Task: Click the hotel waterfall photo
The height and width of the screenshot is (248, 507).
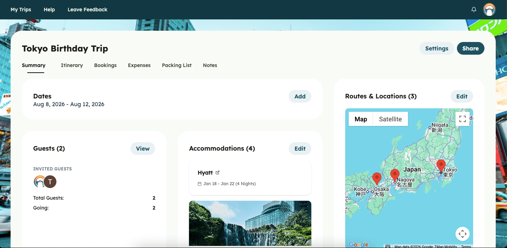Action: pyautogui.click(x=250, y=223)
